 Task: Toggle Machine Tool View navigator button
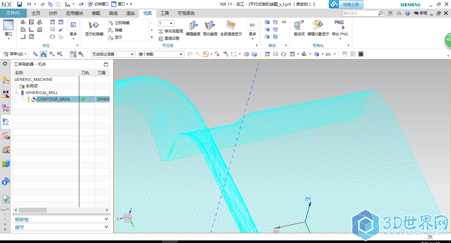coord(43,54)
